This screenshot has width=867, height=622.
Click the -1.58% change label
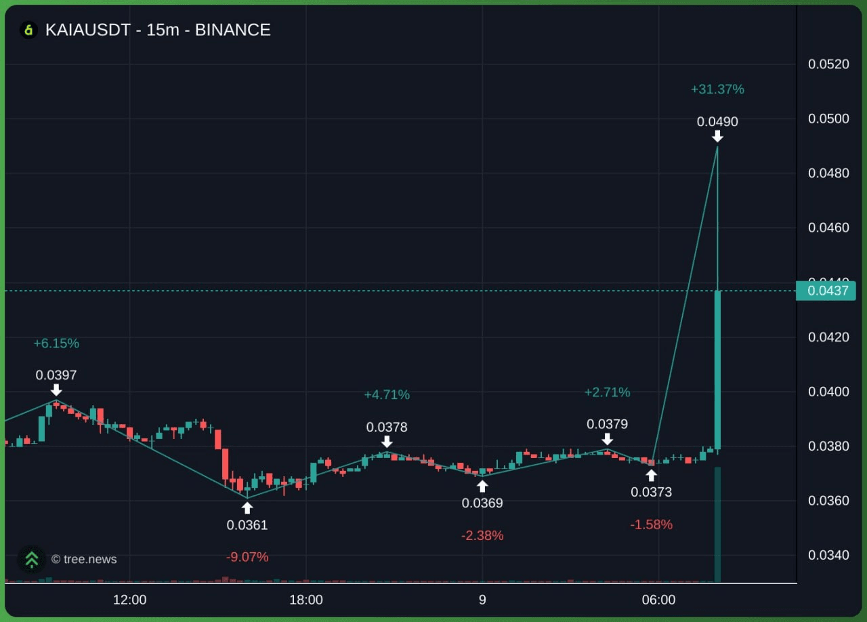[x=651, y=524]
